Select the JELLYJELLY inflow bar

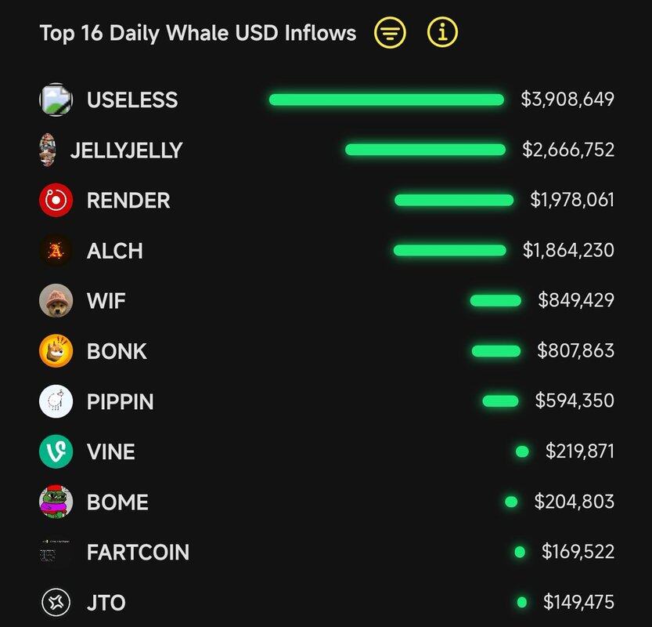pyautogui.click(x=425, y=150)
